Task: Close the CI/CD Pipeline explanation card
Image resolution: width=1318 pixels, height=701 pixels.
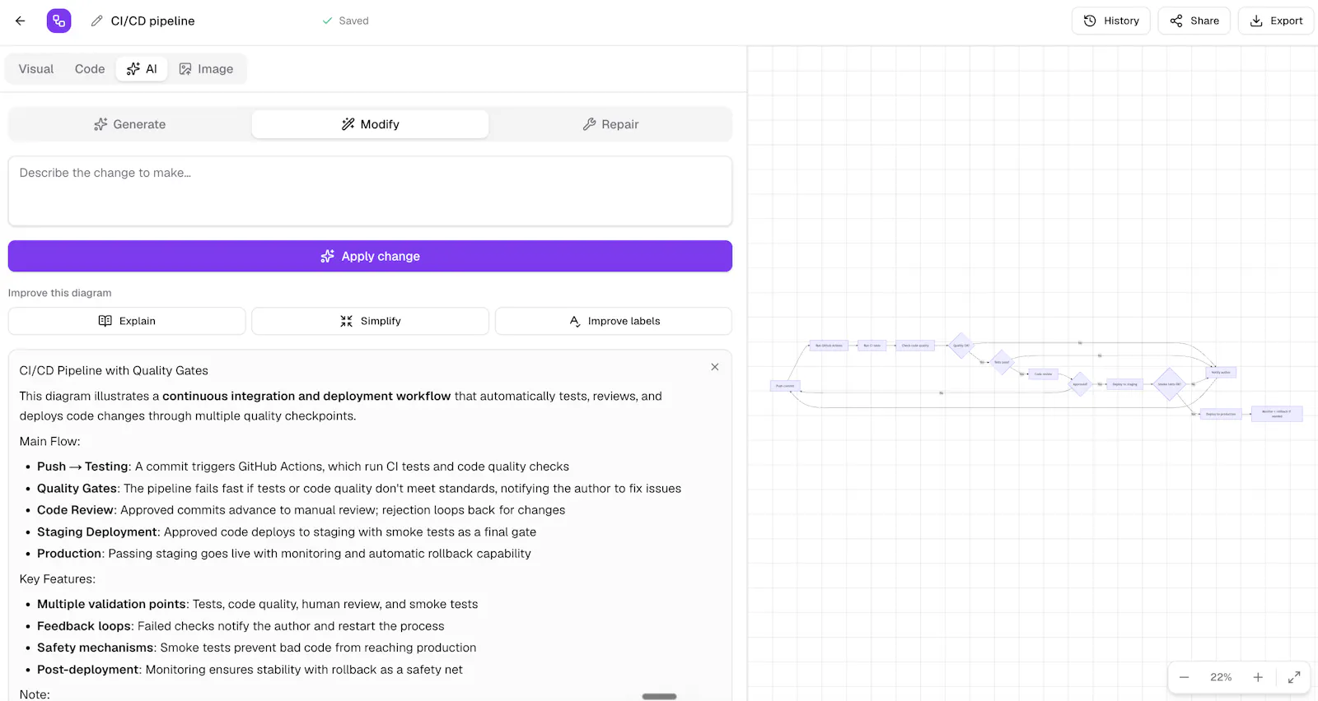Action: point(715,367)
